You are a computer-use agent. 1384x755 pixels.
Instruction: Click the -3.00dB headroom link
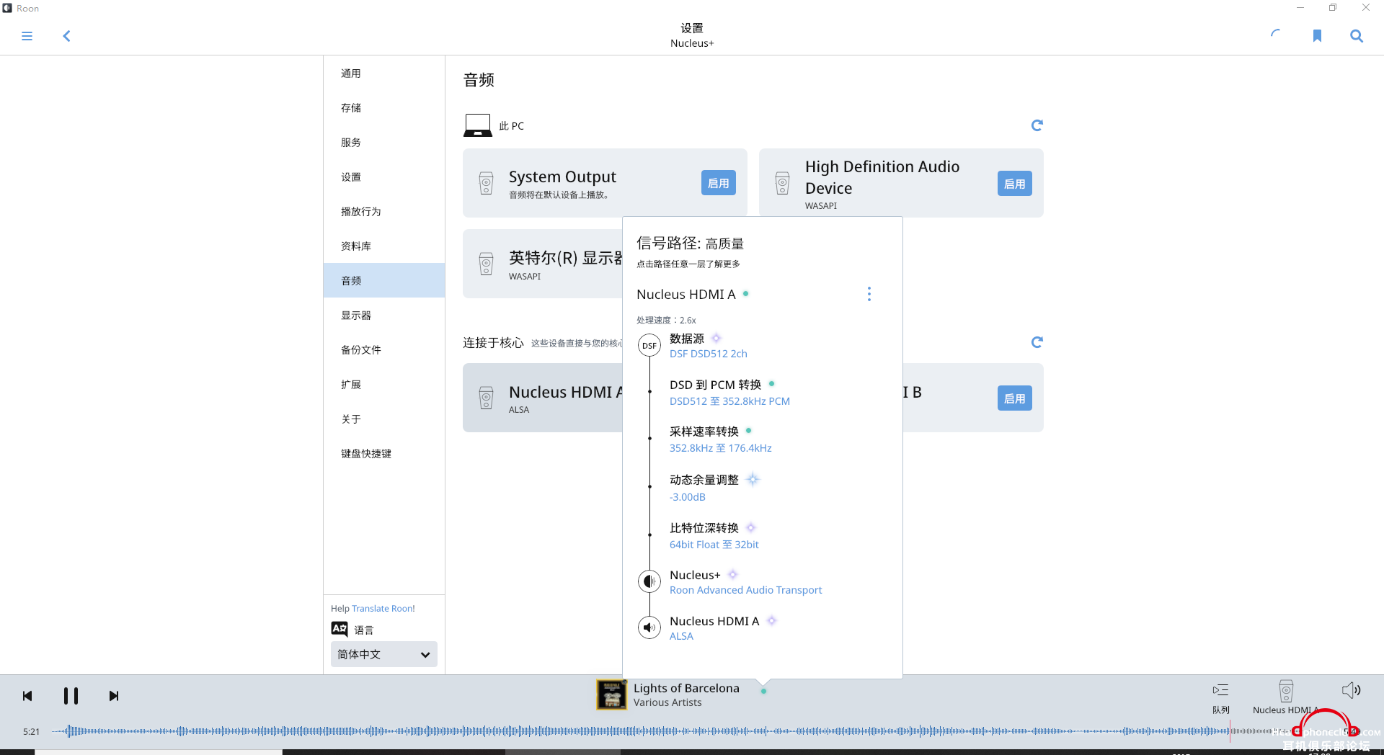click(x=688, y=497)
